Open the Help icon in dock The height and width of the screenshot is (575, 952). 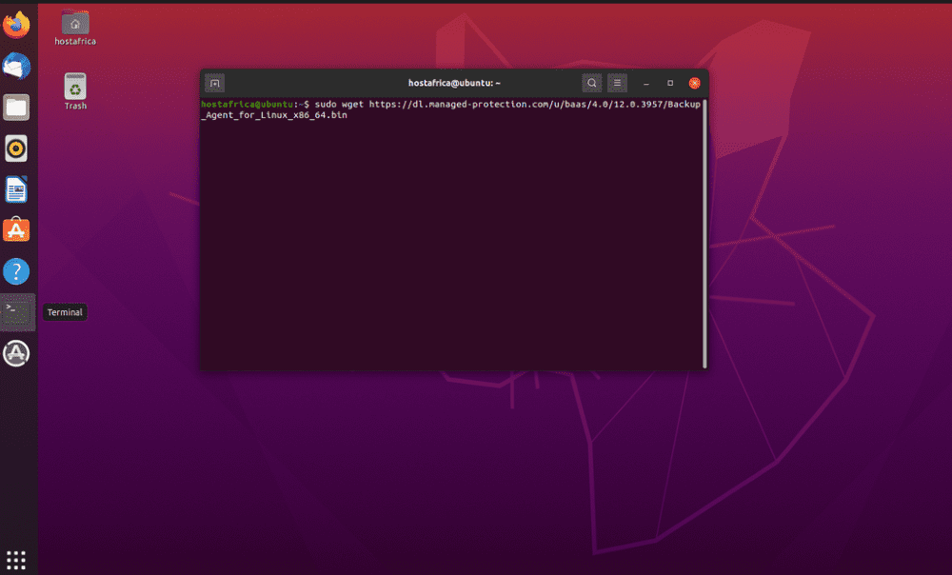coord(16,271)
